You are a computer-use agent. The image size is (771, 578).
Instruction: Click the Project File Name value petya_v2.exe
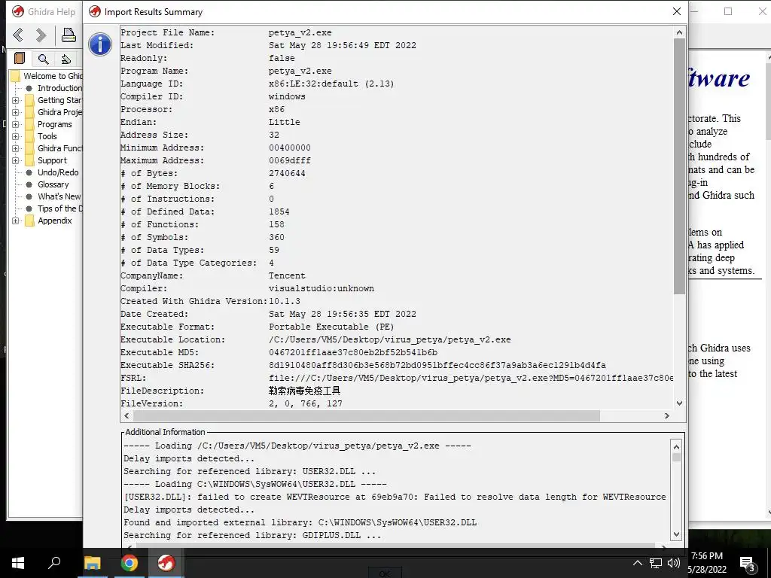[x=300, y=32]
